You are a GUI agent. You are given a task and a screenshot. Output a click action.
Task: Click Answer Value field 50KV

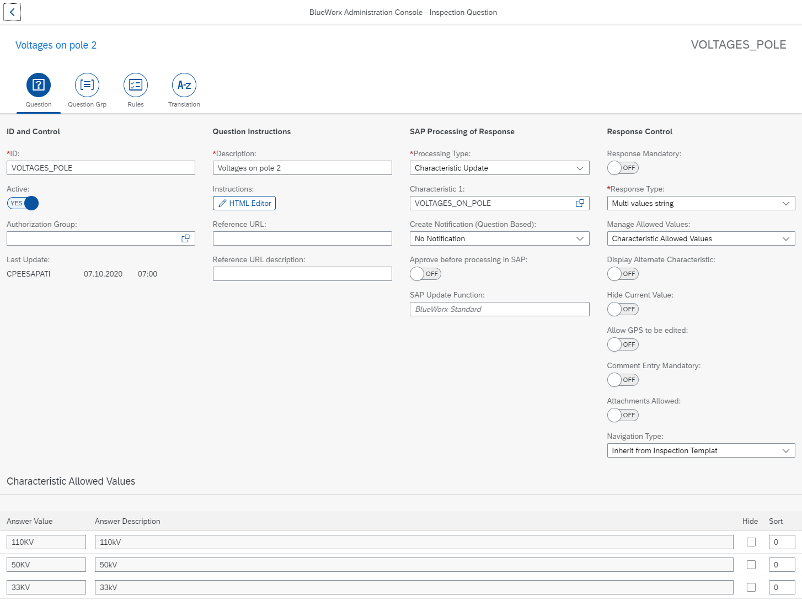pyautogui.click(x=46, y=565)
